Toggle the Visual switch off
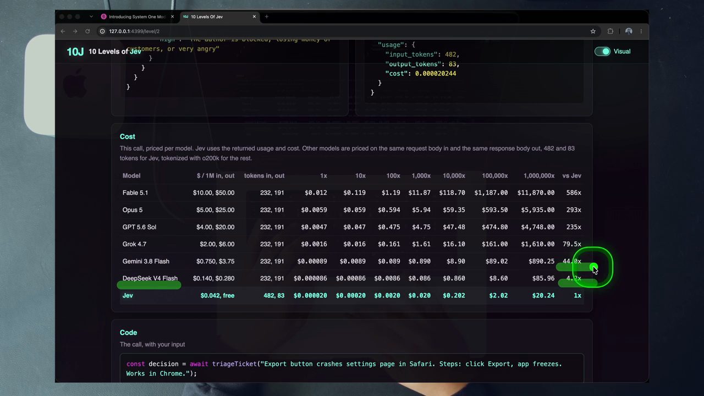The image size is (704, 396). click(x=602, y=51)
